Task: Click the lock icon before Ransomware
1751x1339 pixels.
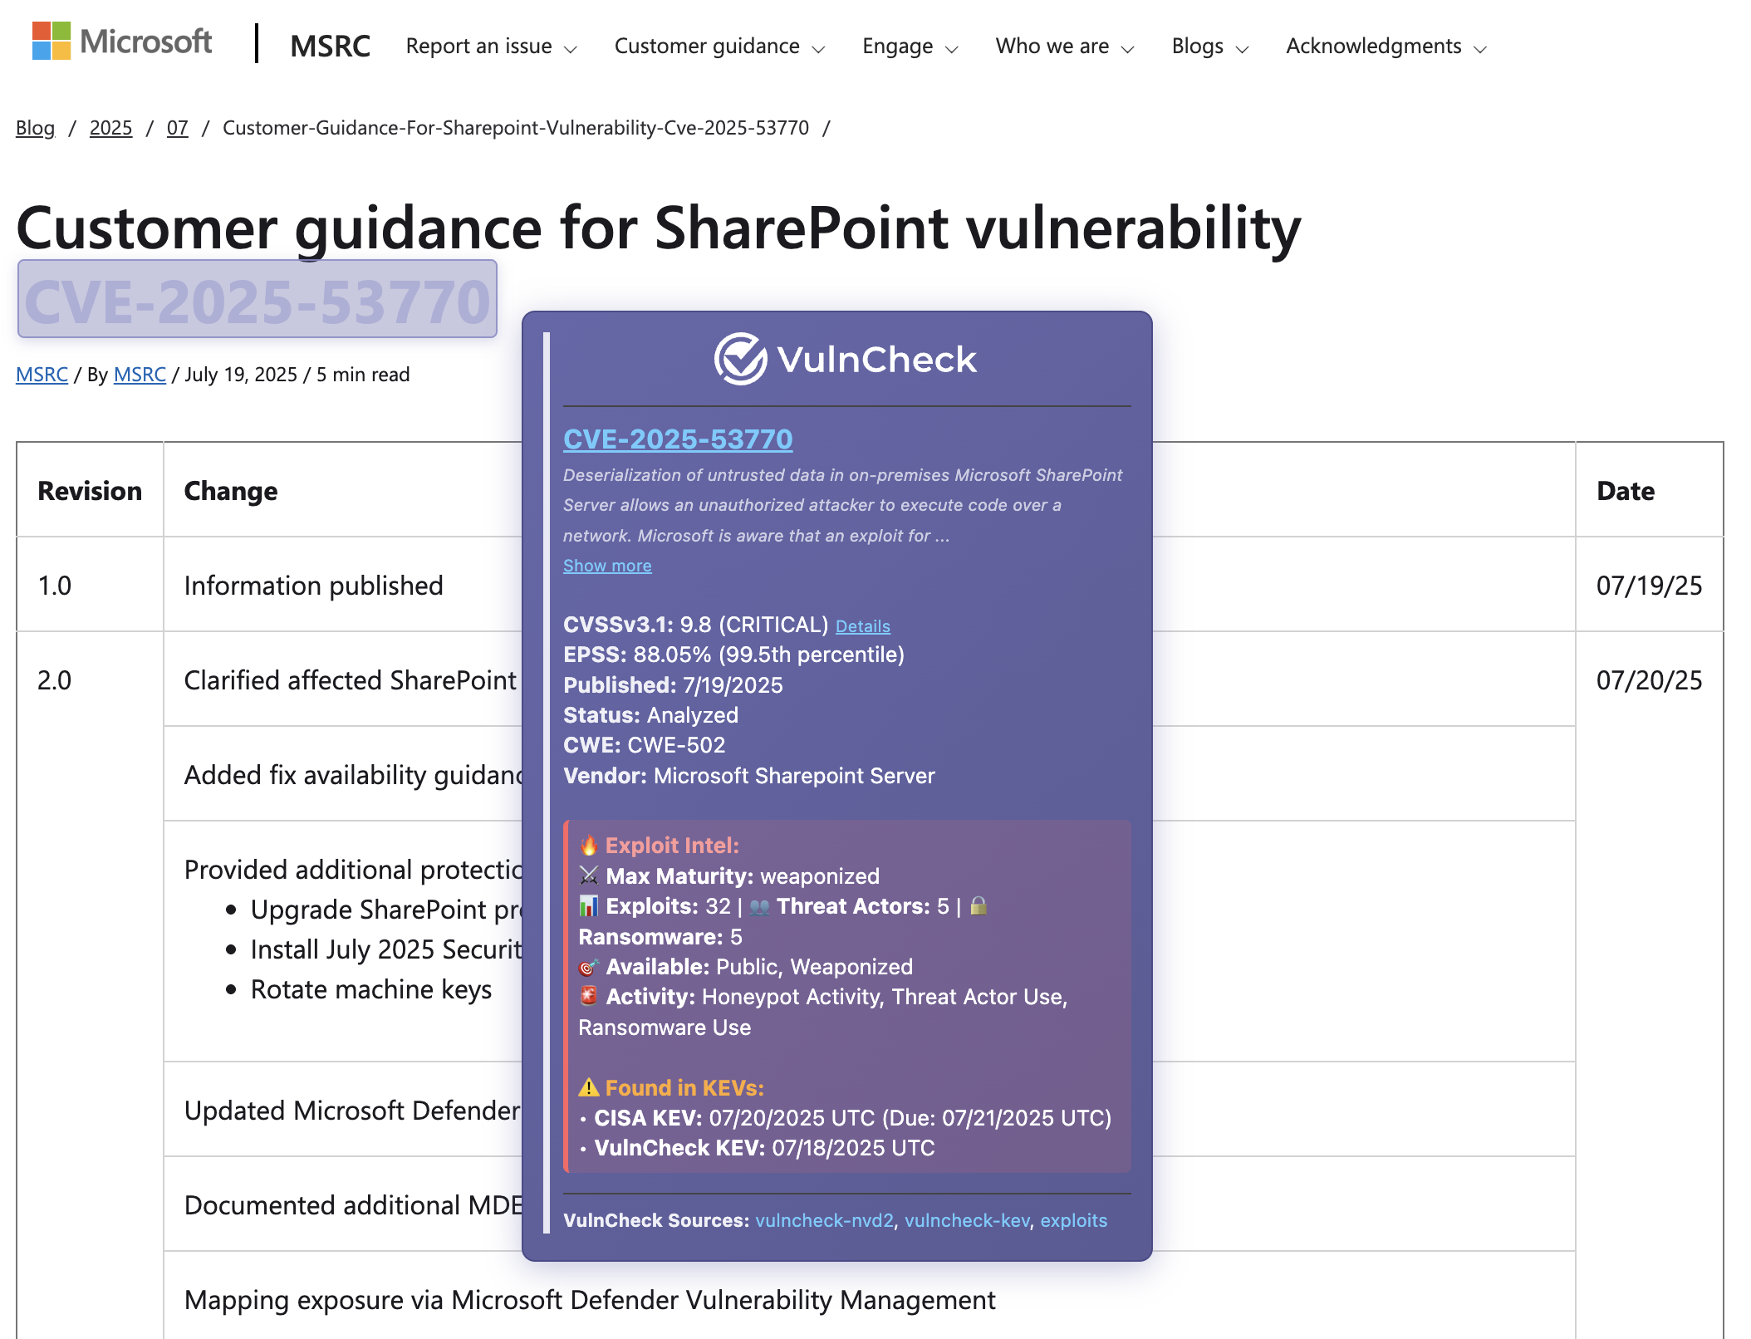Action: [x=978, y=906]
